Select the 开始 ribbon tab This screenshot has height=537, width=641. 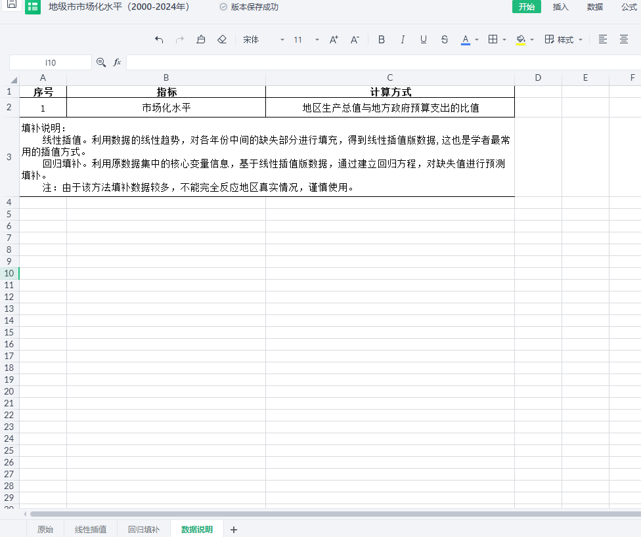[x=527, y=7]
